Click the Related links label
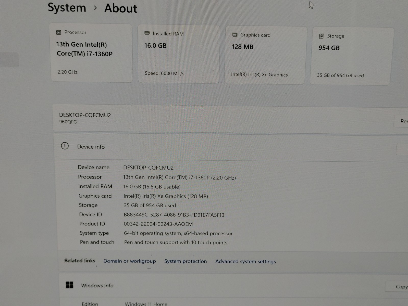 (80, 260)
